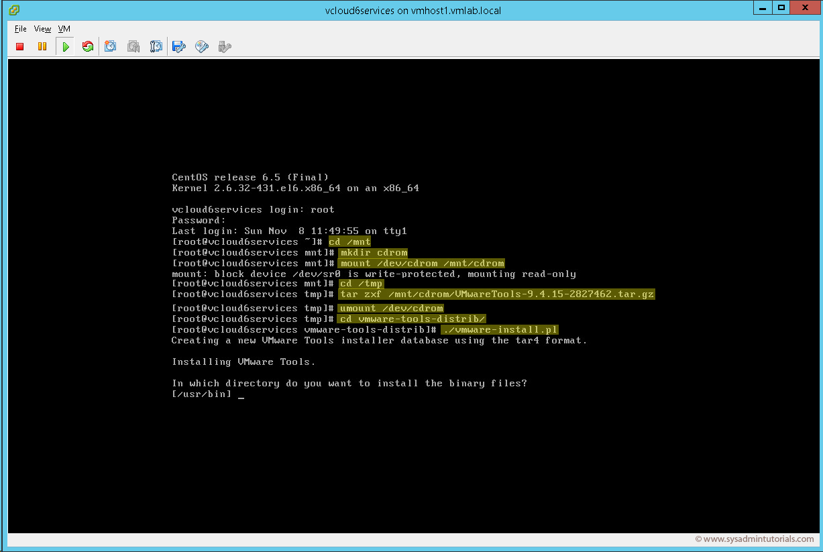Connect a USB device to the VM
Image resolution: width=823 pixels, height=552 pixels.
coord(224,46)
